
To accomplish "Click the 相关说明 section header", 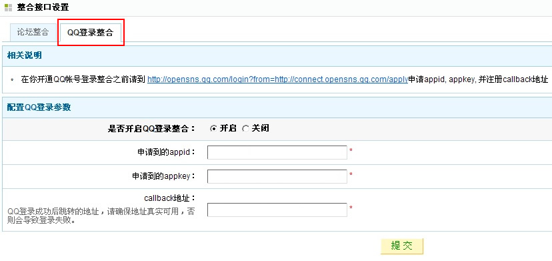I will 25,55.
